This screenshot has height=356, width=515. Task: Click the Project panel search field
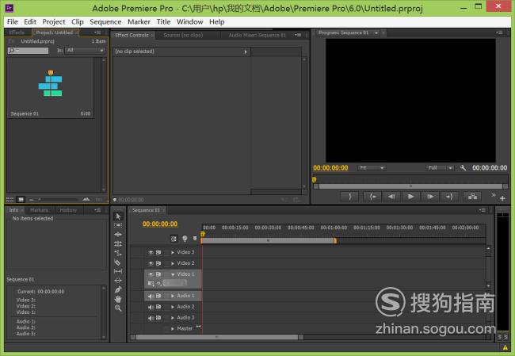tap(28, 51)
